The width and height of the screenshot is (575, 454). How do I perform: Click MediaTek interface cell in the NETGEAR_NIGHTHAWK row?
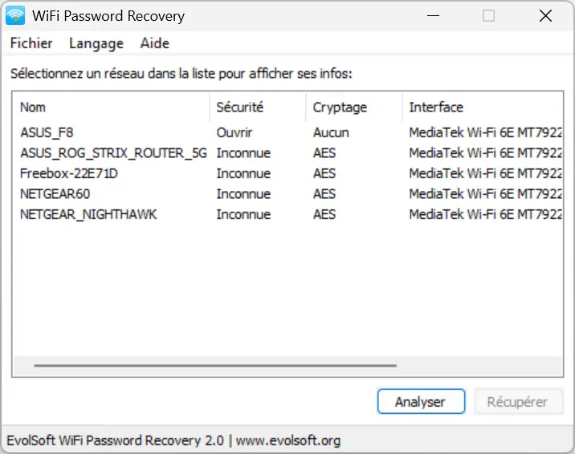[x=486, y=214]
